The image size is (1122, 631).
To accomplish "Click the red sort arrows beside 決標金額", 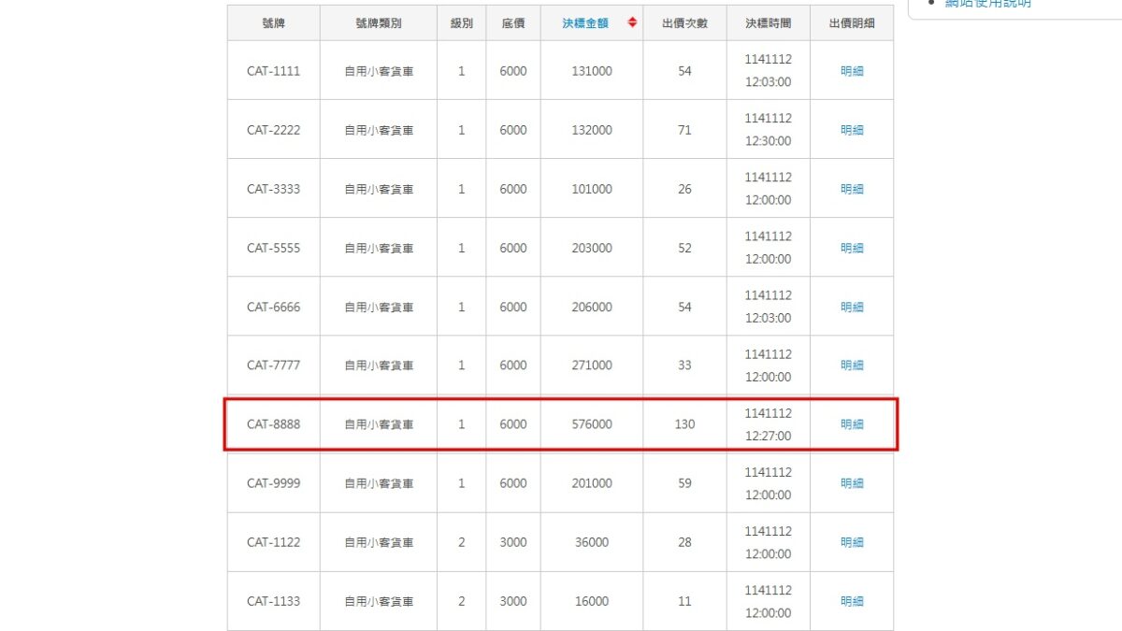I will pyautogui.click(x=632, y=22).
